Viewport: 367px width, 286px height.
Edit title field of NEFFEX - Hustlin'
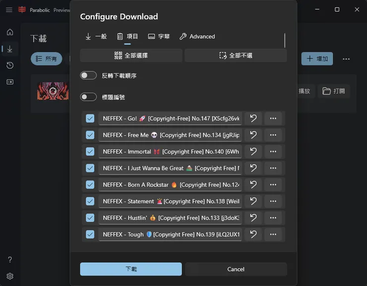click(x=170, y=218)
